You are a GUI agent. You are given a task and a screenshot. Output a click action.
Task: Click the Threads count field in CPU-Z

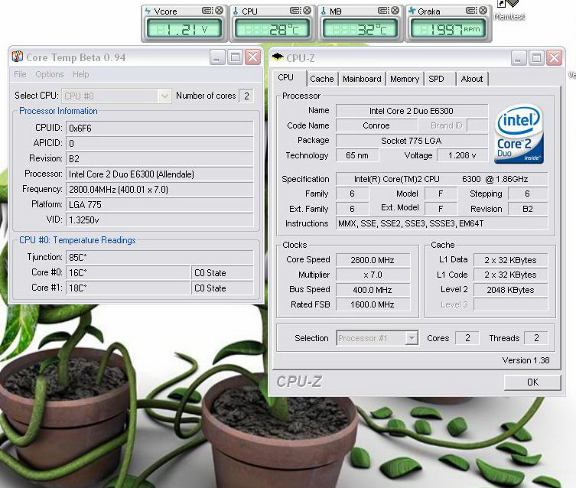click(536, 338)
